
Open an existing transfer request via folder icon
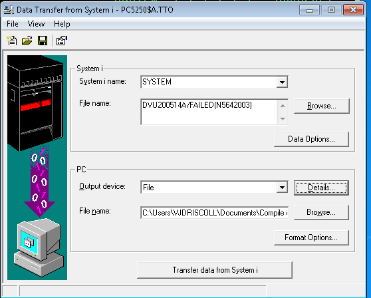point(27,41)
